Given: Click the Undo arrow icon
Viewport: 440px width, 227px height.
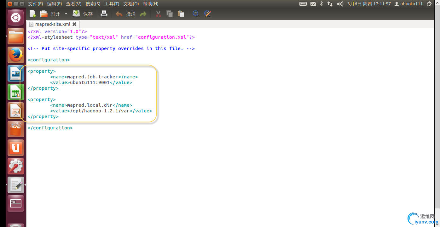Looking at the screenshot, I should (x=119, y=14).
